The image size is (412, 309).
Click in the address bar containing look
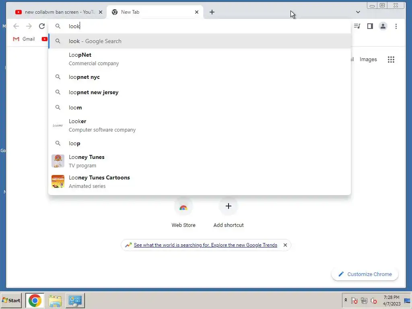(200, 26)
